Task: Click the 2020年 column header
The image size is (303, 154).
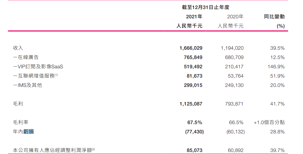Action: tap(235, 17)
